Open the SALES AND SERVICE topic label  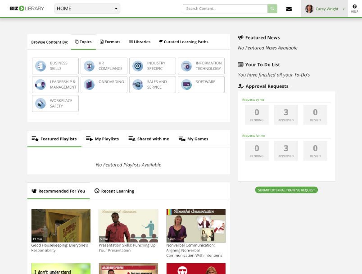[x=157, y=85]
